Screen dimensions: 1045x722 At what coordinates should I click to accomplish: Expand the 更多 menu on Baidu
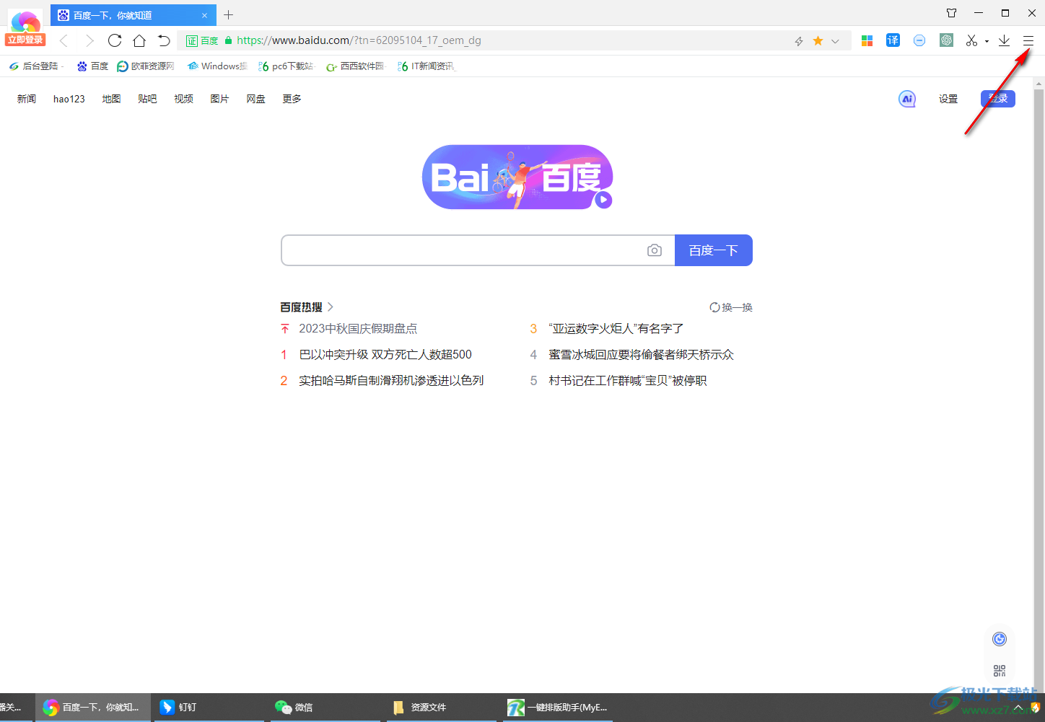[x=292, y=99]
